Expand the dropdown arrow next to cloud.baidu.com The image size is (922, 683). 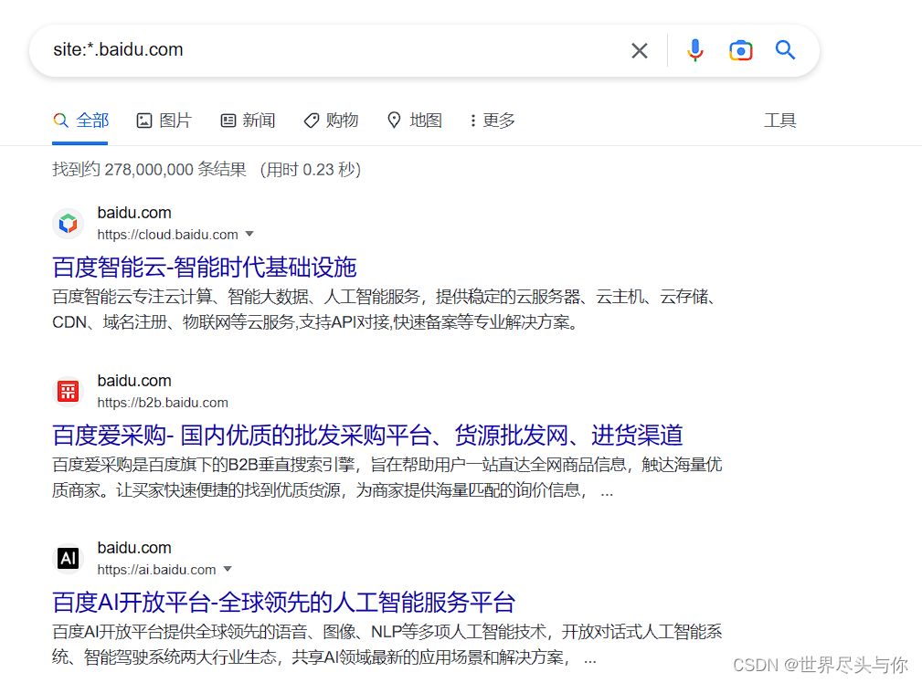pos(249,234)
